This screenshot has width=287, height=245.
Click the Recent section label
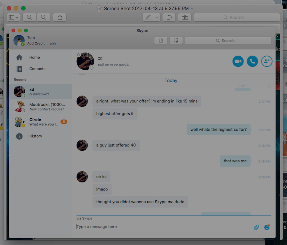click(x=20, y=80)
